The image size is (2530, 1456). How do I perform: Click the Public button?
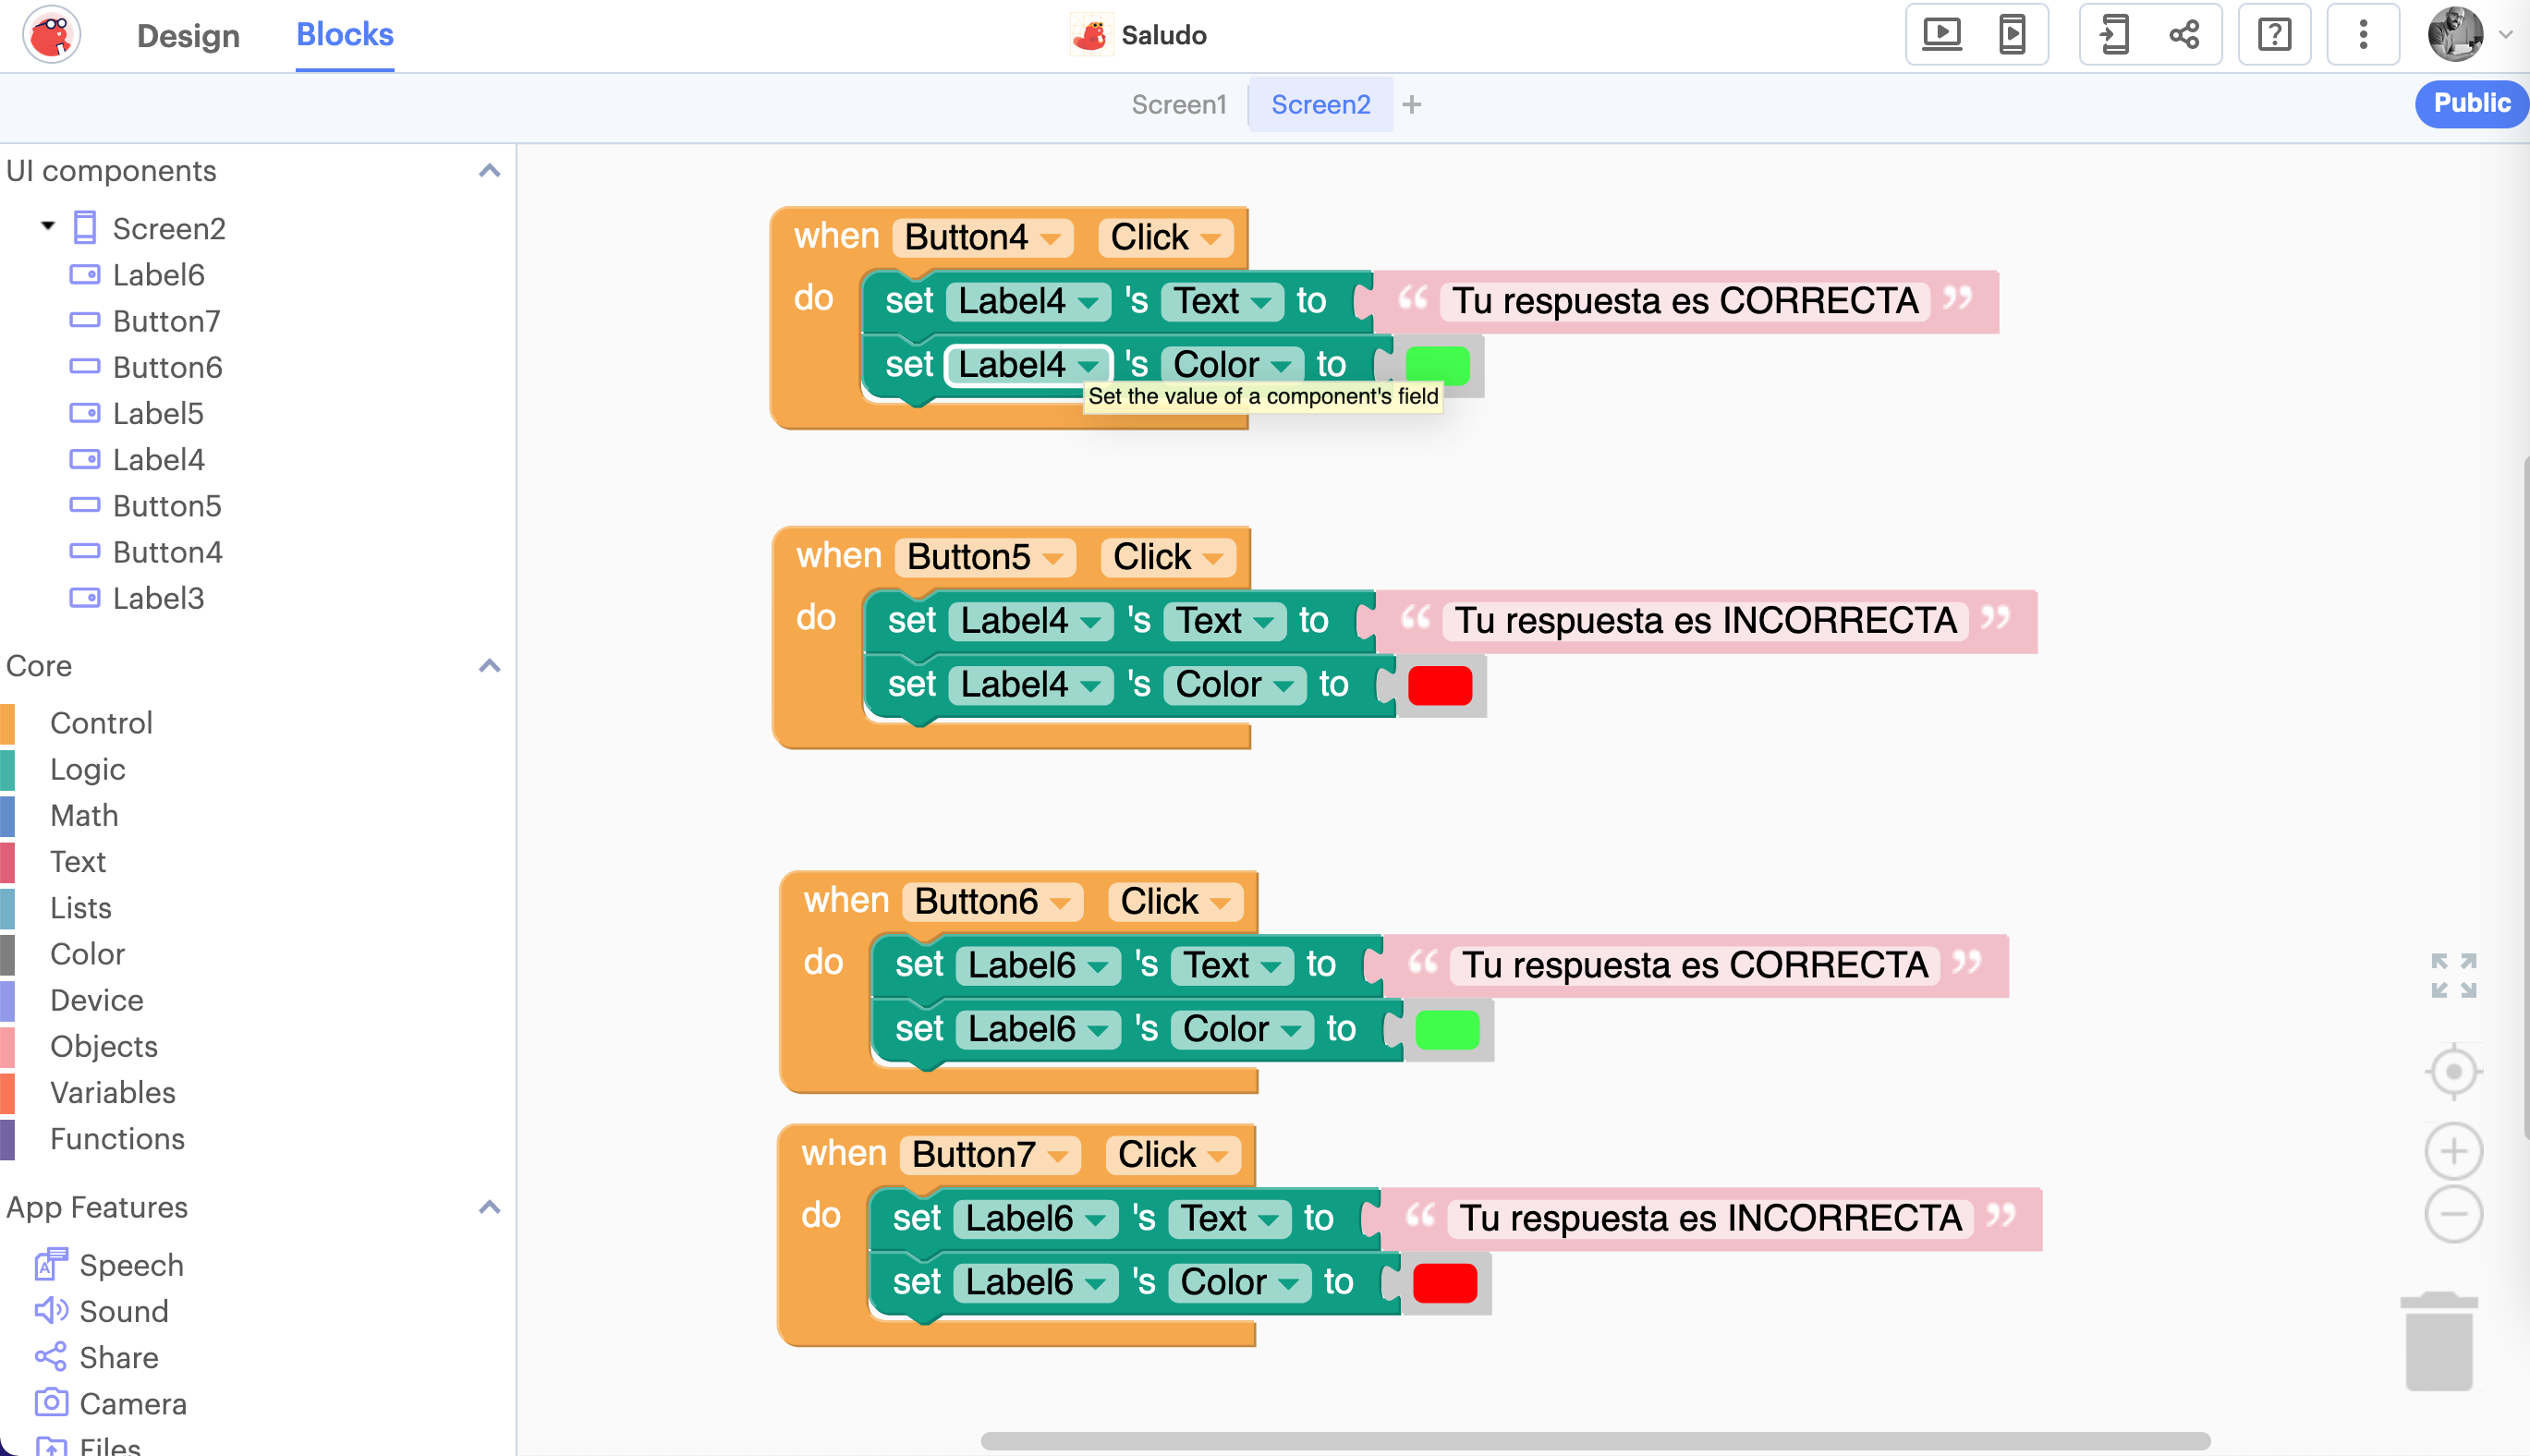[2470, 104]
